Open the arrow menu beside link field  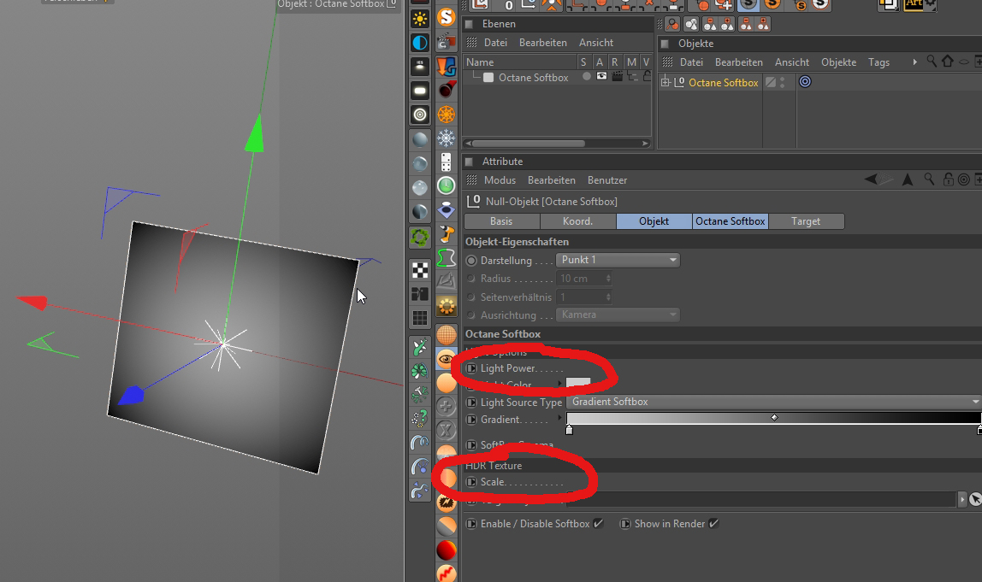(962, 499)
